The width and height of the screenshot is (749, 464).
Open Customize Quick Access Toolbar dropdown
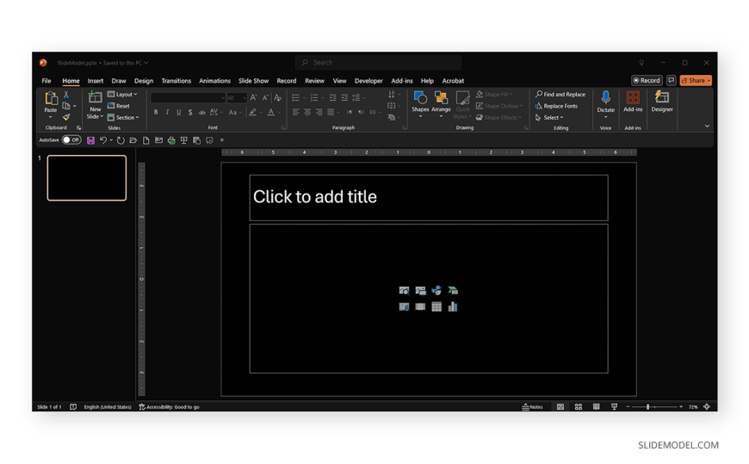point(221,140)
